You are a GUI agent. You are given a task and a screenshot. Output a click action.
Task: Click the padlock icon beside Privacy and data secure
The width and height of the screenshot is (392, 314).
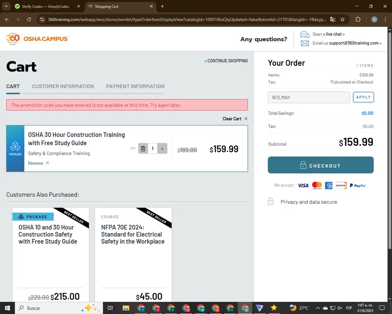tap(270, 201)
